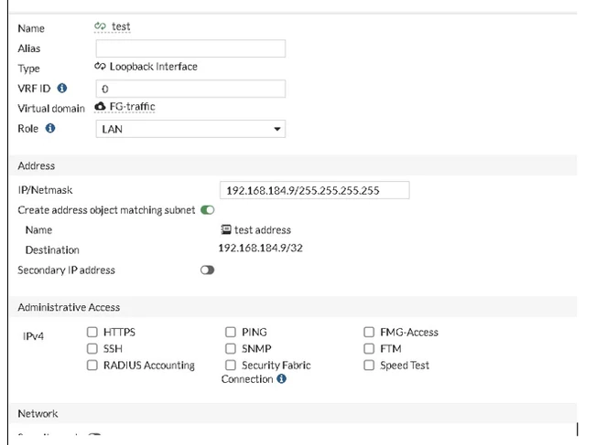
Task: Click the VRF ID info icon
Action: click(62, 89)
